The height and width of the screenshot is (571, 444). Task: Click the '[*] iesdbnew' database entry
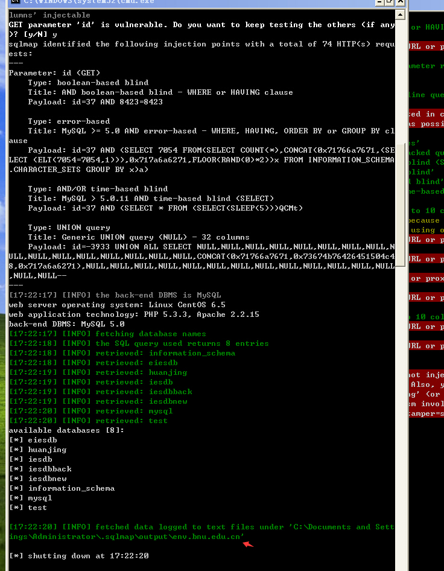tap(37, 479)
